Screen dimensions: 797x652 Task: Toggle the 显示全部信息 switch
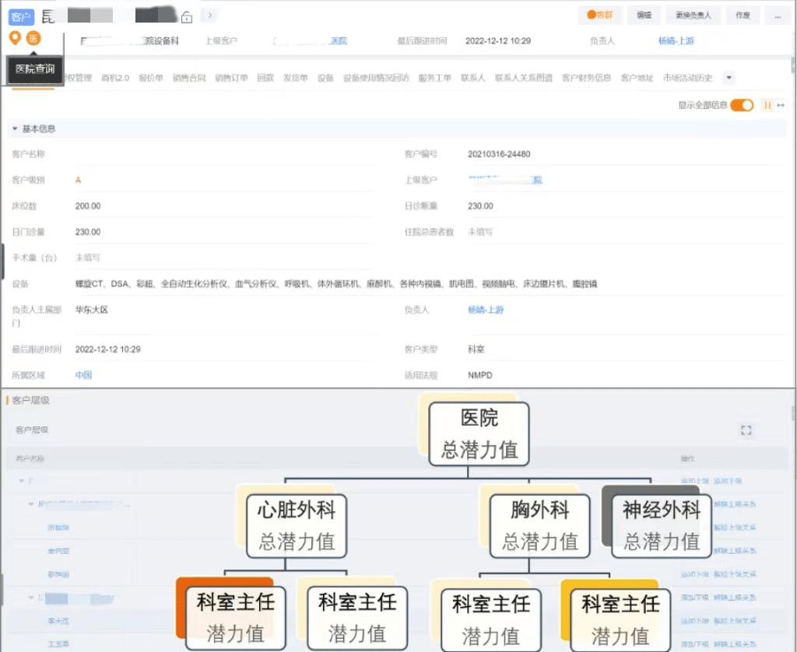point(742,105)
